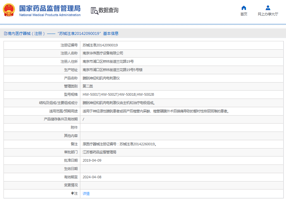Click the 备注 row label
This screenshot has height=201, width=286.
click(x=74, y=144)
